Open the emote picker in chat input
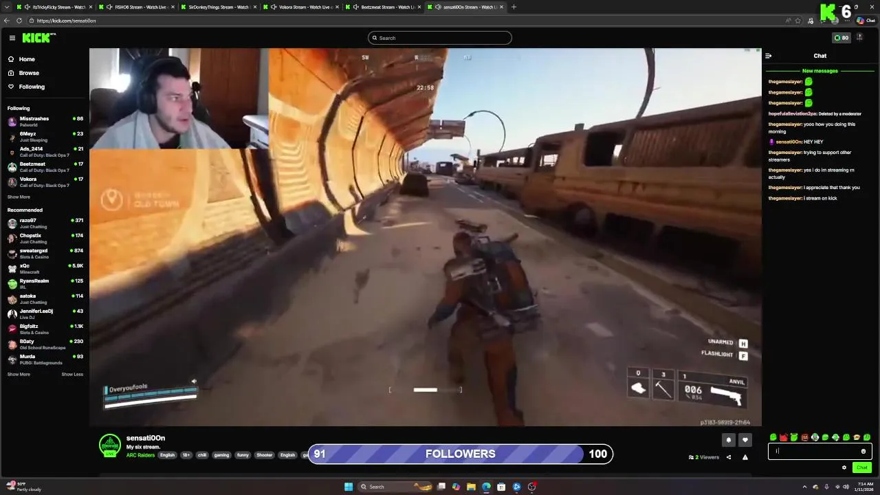The width and height of the screenshot is (880, 495). point(863,451)
